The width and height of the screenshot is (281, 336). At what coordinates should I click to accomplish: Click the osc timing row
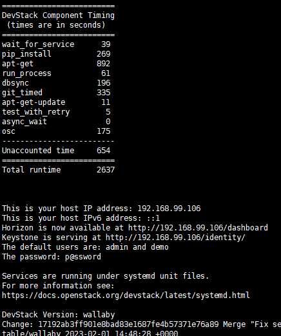click(56, 131)
